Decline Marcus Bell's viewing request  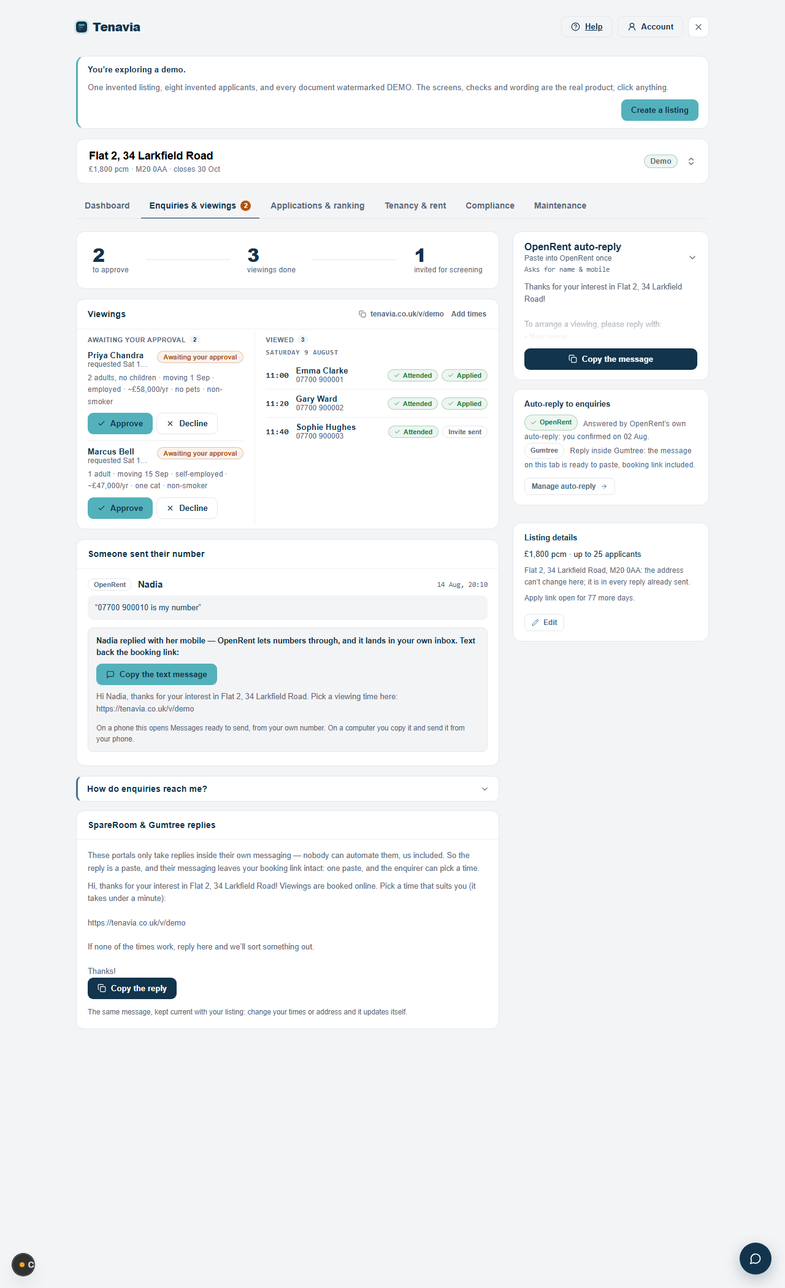pyautogui.click(x=187, y=508)
